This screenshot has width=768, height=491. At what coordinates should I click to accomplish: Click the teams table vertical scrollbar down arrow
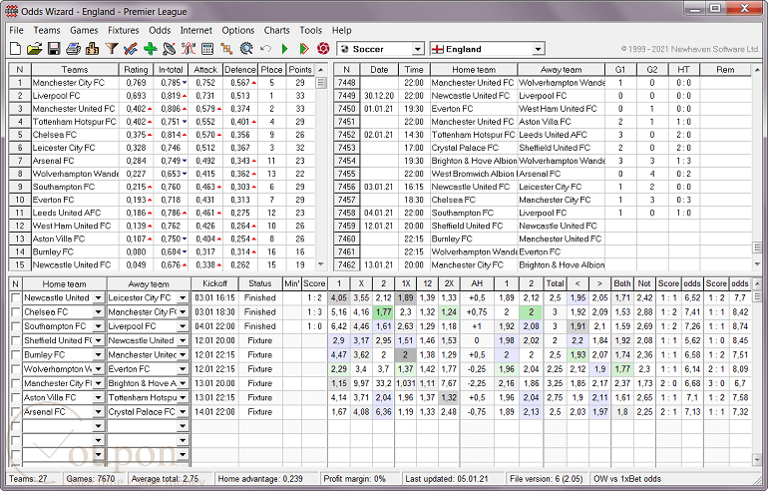pyautogui.click(x=321, y=264)
